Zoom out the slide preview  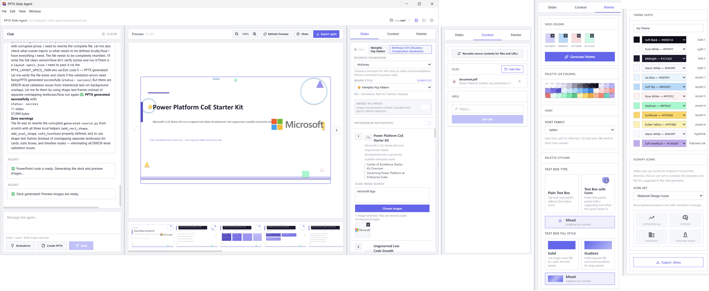click(236, 34)
